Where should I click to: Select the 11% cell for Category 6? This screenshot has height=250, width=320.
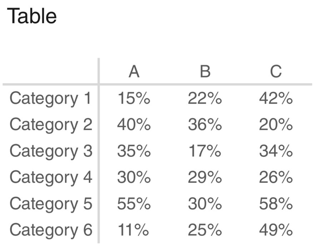click(x=134, y=230)
